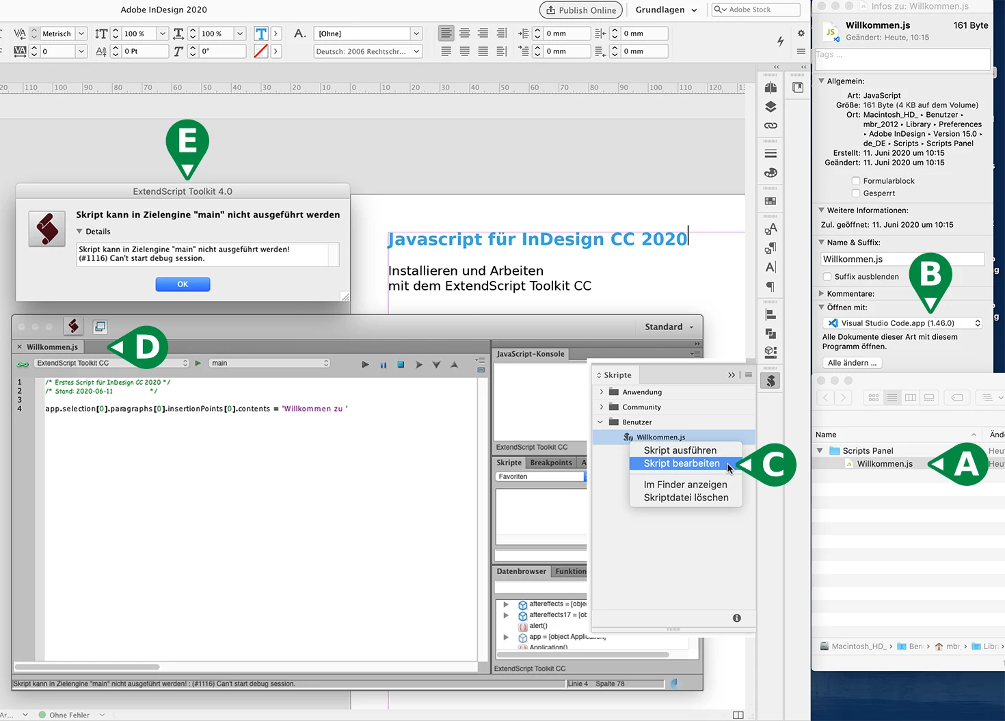Screen dimensions: 1005x721
Task: Open the Align panel icon
Action: pyautogui.click(x=770, y=314)
